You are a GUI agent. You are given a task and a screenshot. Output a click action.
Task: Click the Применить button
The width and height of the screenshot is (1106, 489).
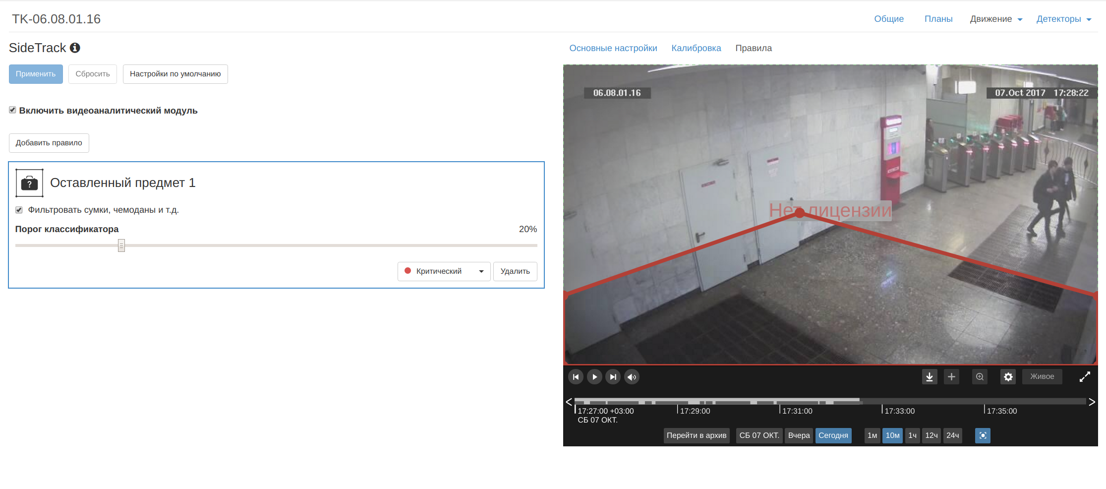click(x=36, y=74)
